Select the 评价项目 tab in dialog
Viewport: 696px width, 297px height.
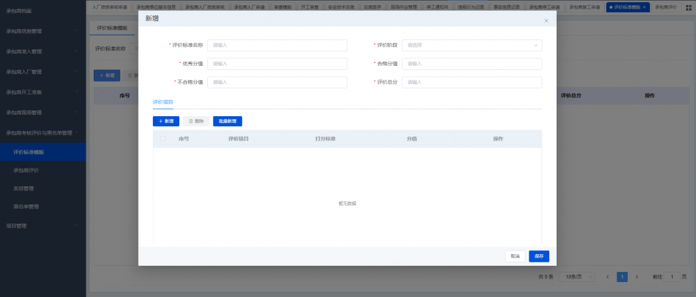click(163, 102)
